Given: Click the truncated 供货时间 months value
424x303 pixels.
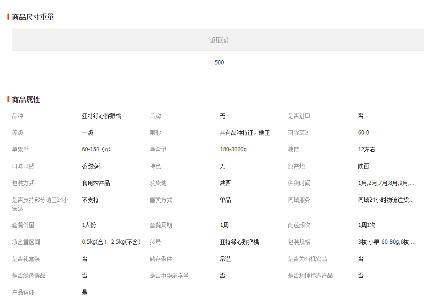Looking at the screenshot, I should [x=386, y=183].
